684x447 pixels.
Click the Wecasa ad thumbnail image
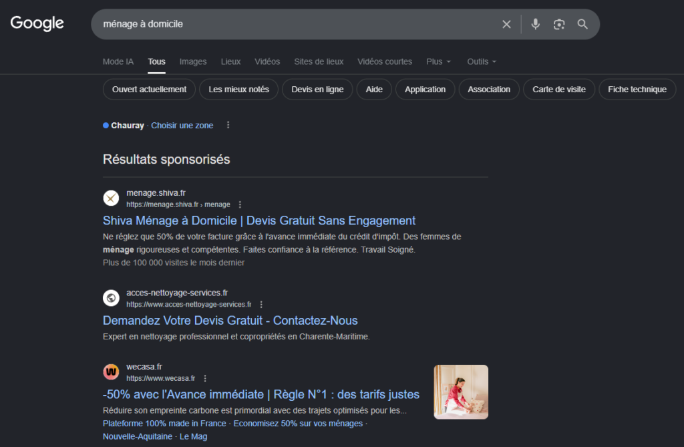tap(461, 392)
